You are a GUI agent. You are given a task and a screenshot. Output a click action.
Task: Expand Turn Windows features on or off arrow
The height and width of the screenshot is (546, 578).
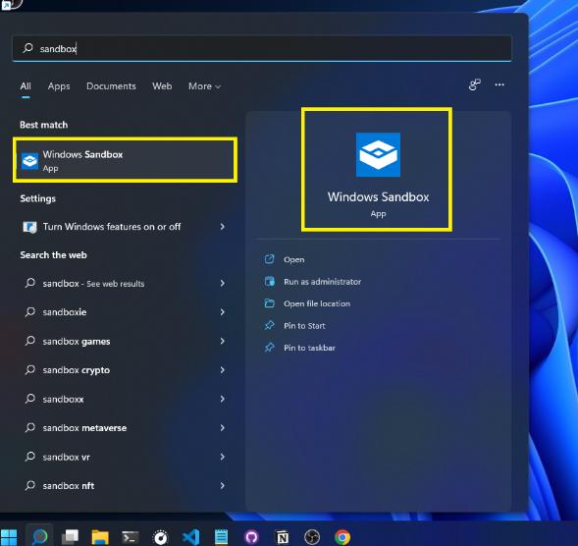223,227
